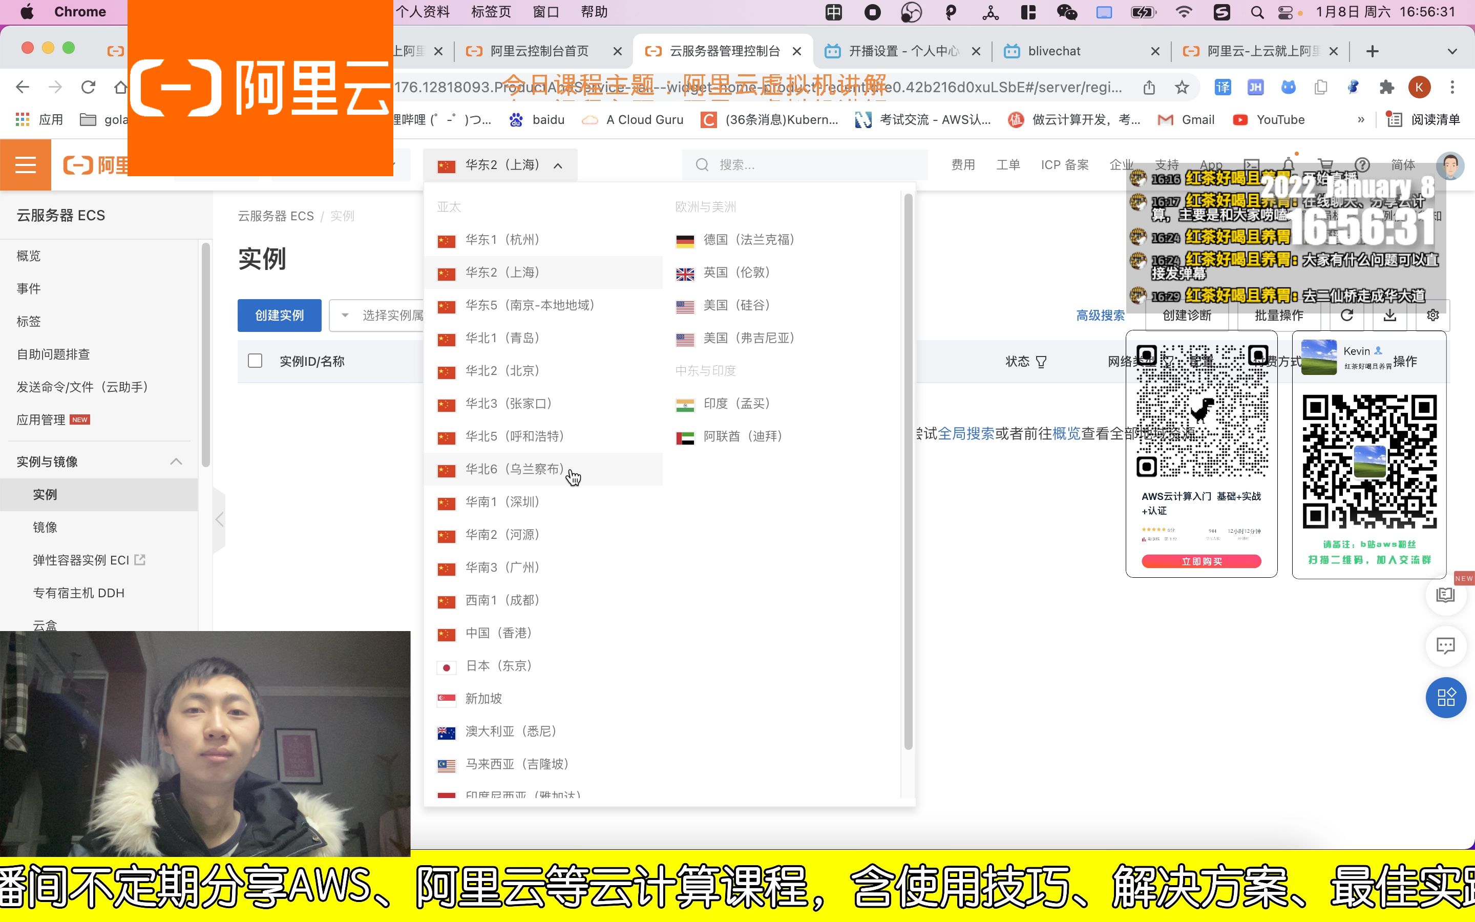Viewport: 1475px width, 922px height.
Task: Open the chat feedback floating icon
Action: click(x=1445, y=646)
